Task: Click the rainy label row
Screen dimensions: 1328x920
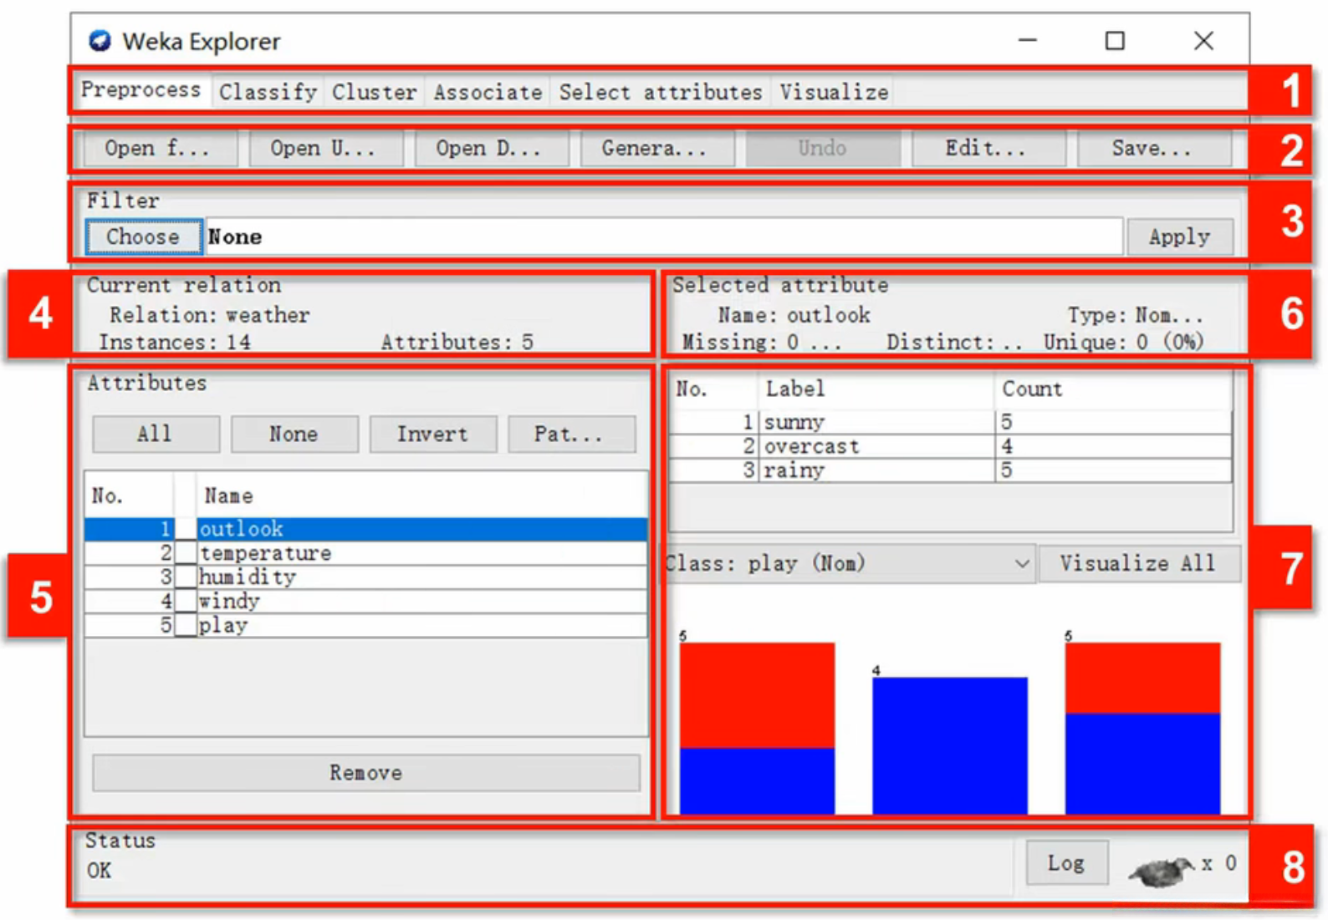Action: point(950,470)
